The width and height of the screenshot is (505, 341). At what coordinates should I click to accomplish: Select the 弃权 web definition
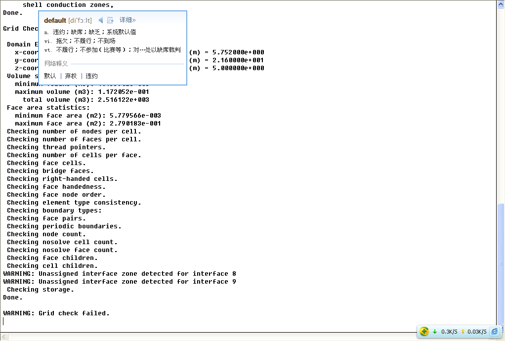[71, 76]
